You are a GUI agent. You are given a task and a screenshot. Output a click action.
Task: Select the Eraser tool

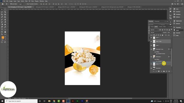5,22
